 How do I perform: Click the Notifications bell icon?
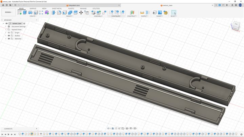coord(232,5)
